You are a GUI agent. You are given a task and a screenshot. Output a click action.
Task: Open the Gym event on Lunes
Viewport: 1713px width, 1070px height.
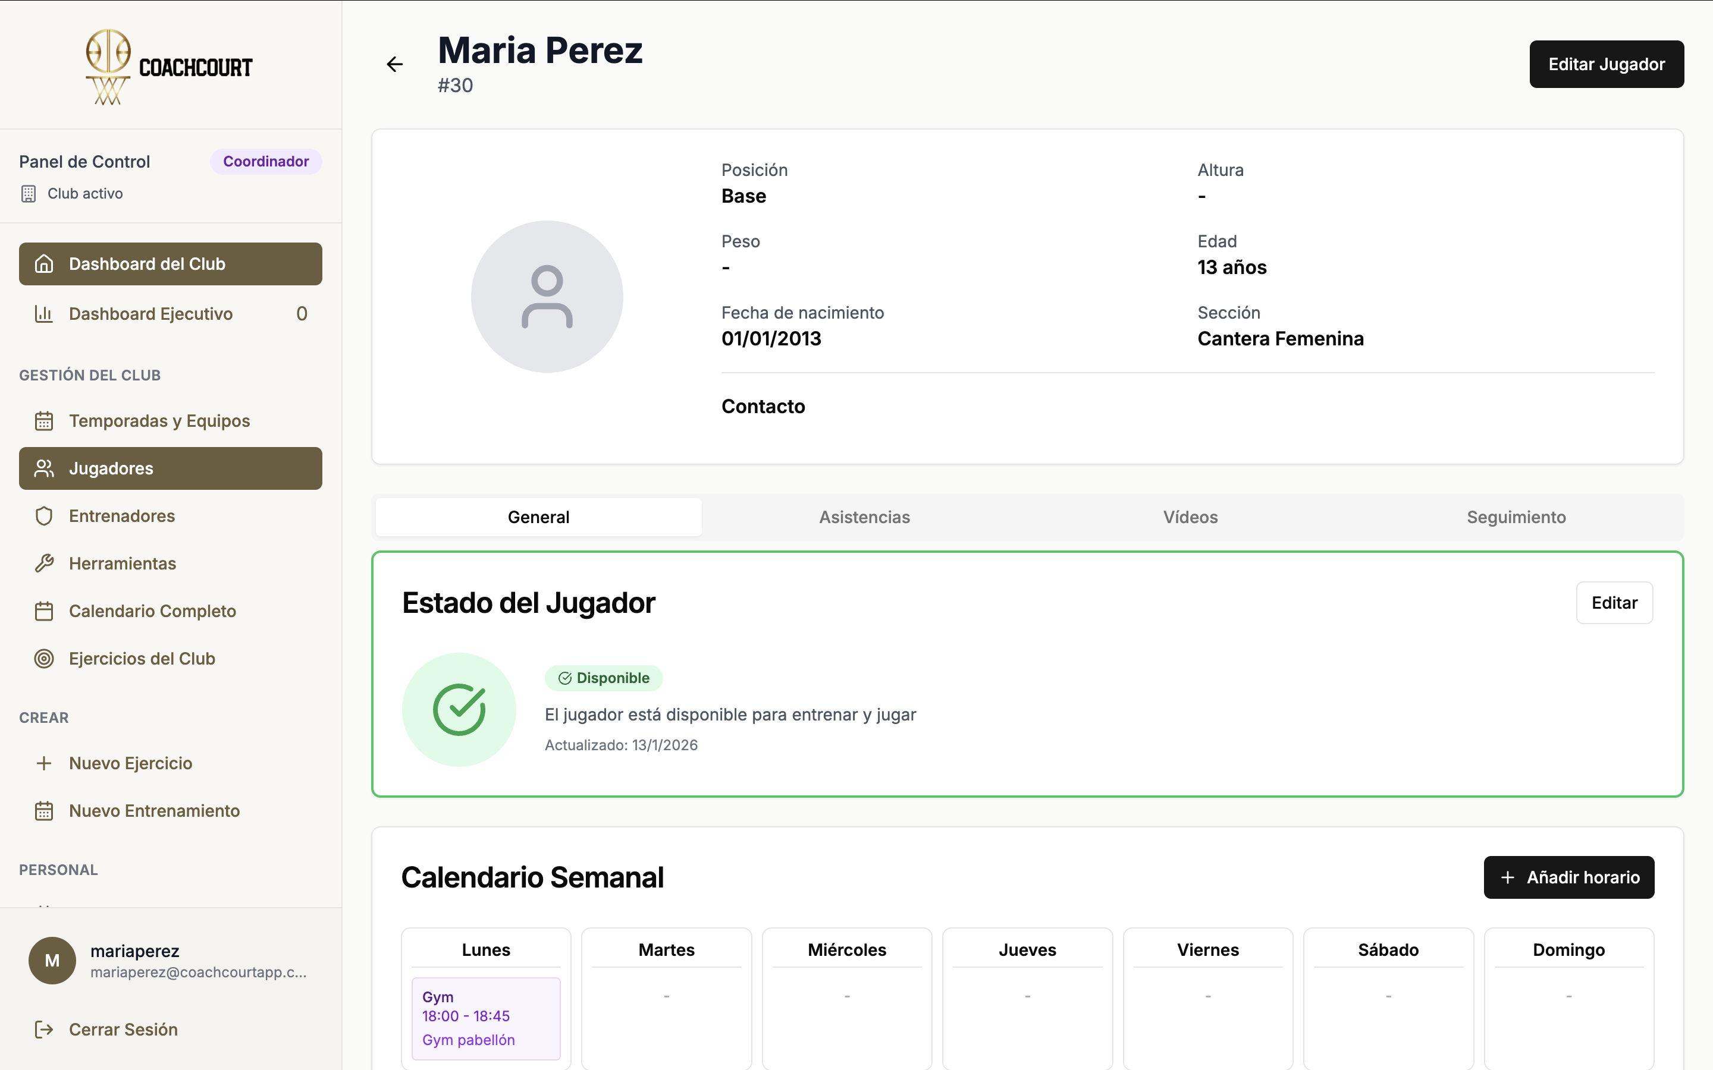pyautogui.click(x=485, y=1018)
